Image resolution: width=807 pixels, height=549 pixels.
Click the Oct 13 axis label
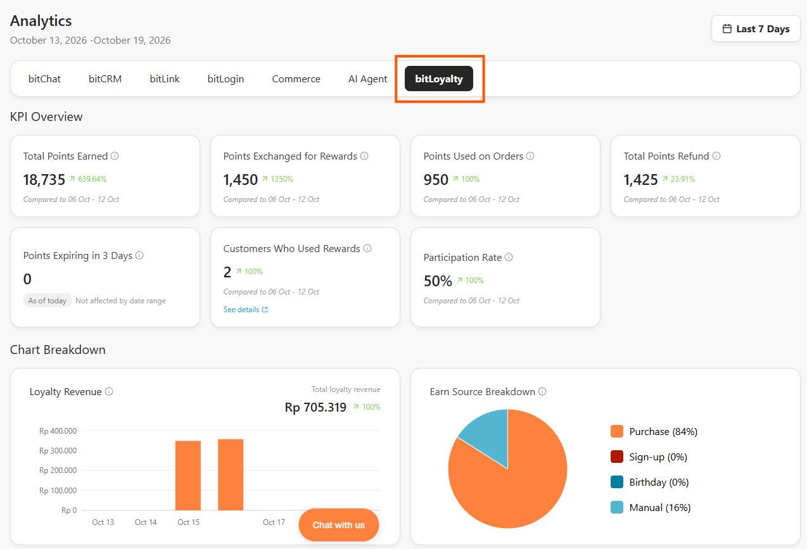pos(103,522)
